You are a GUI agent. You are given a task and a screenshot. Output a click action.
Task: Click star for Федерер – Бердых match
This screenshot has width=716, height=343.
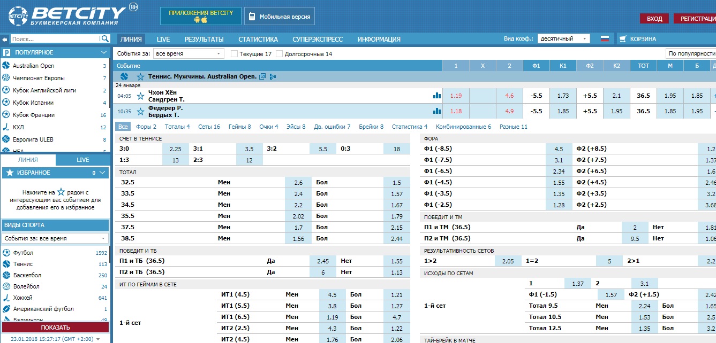coord(140,111)
